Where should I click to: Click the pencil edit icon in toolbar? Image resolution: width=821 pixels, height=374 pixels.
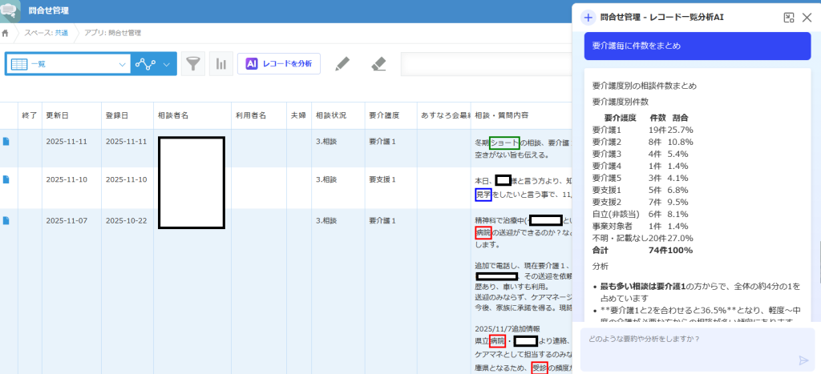click(342, 64)
